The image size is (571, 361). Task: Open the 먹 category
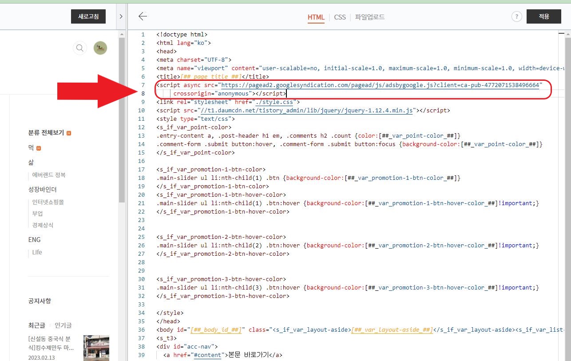pos(31,147)
